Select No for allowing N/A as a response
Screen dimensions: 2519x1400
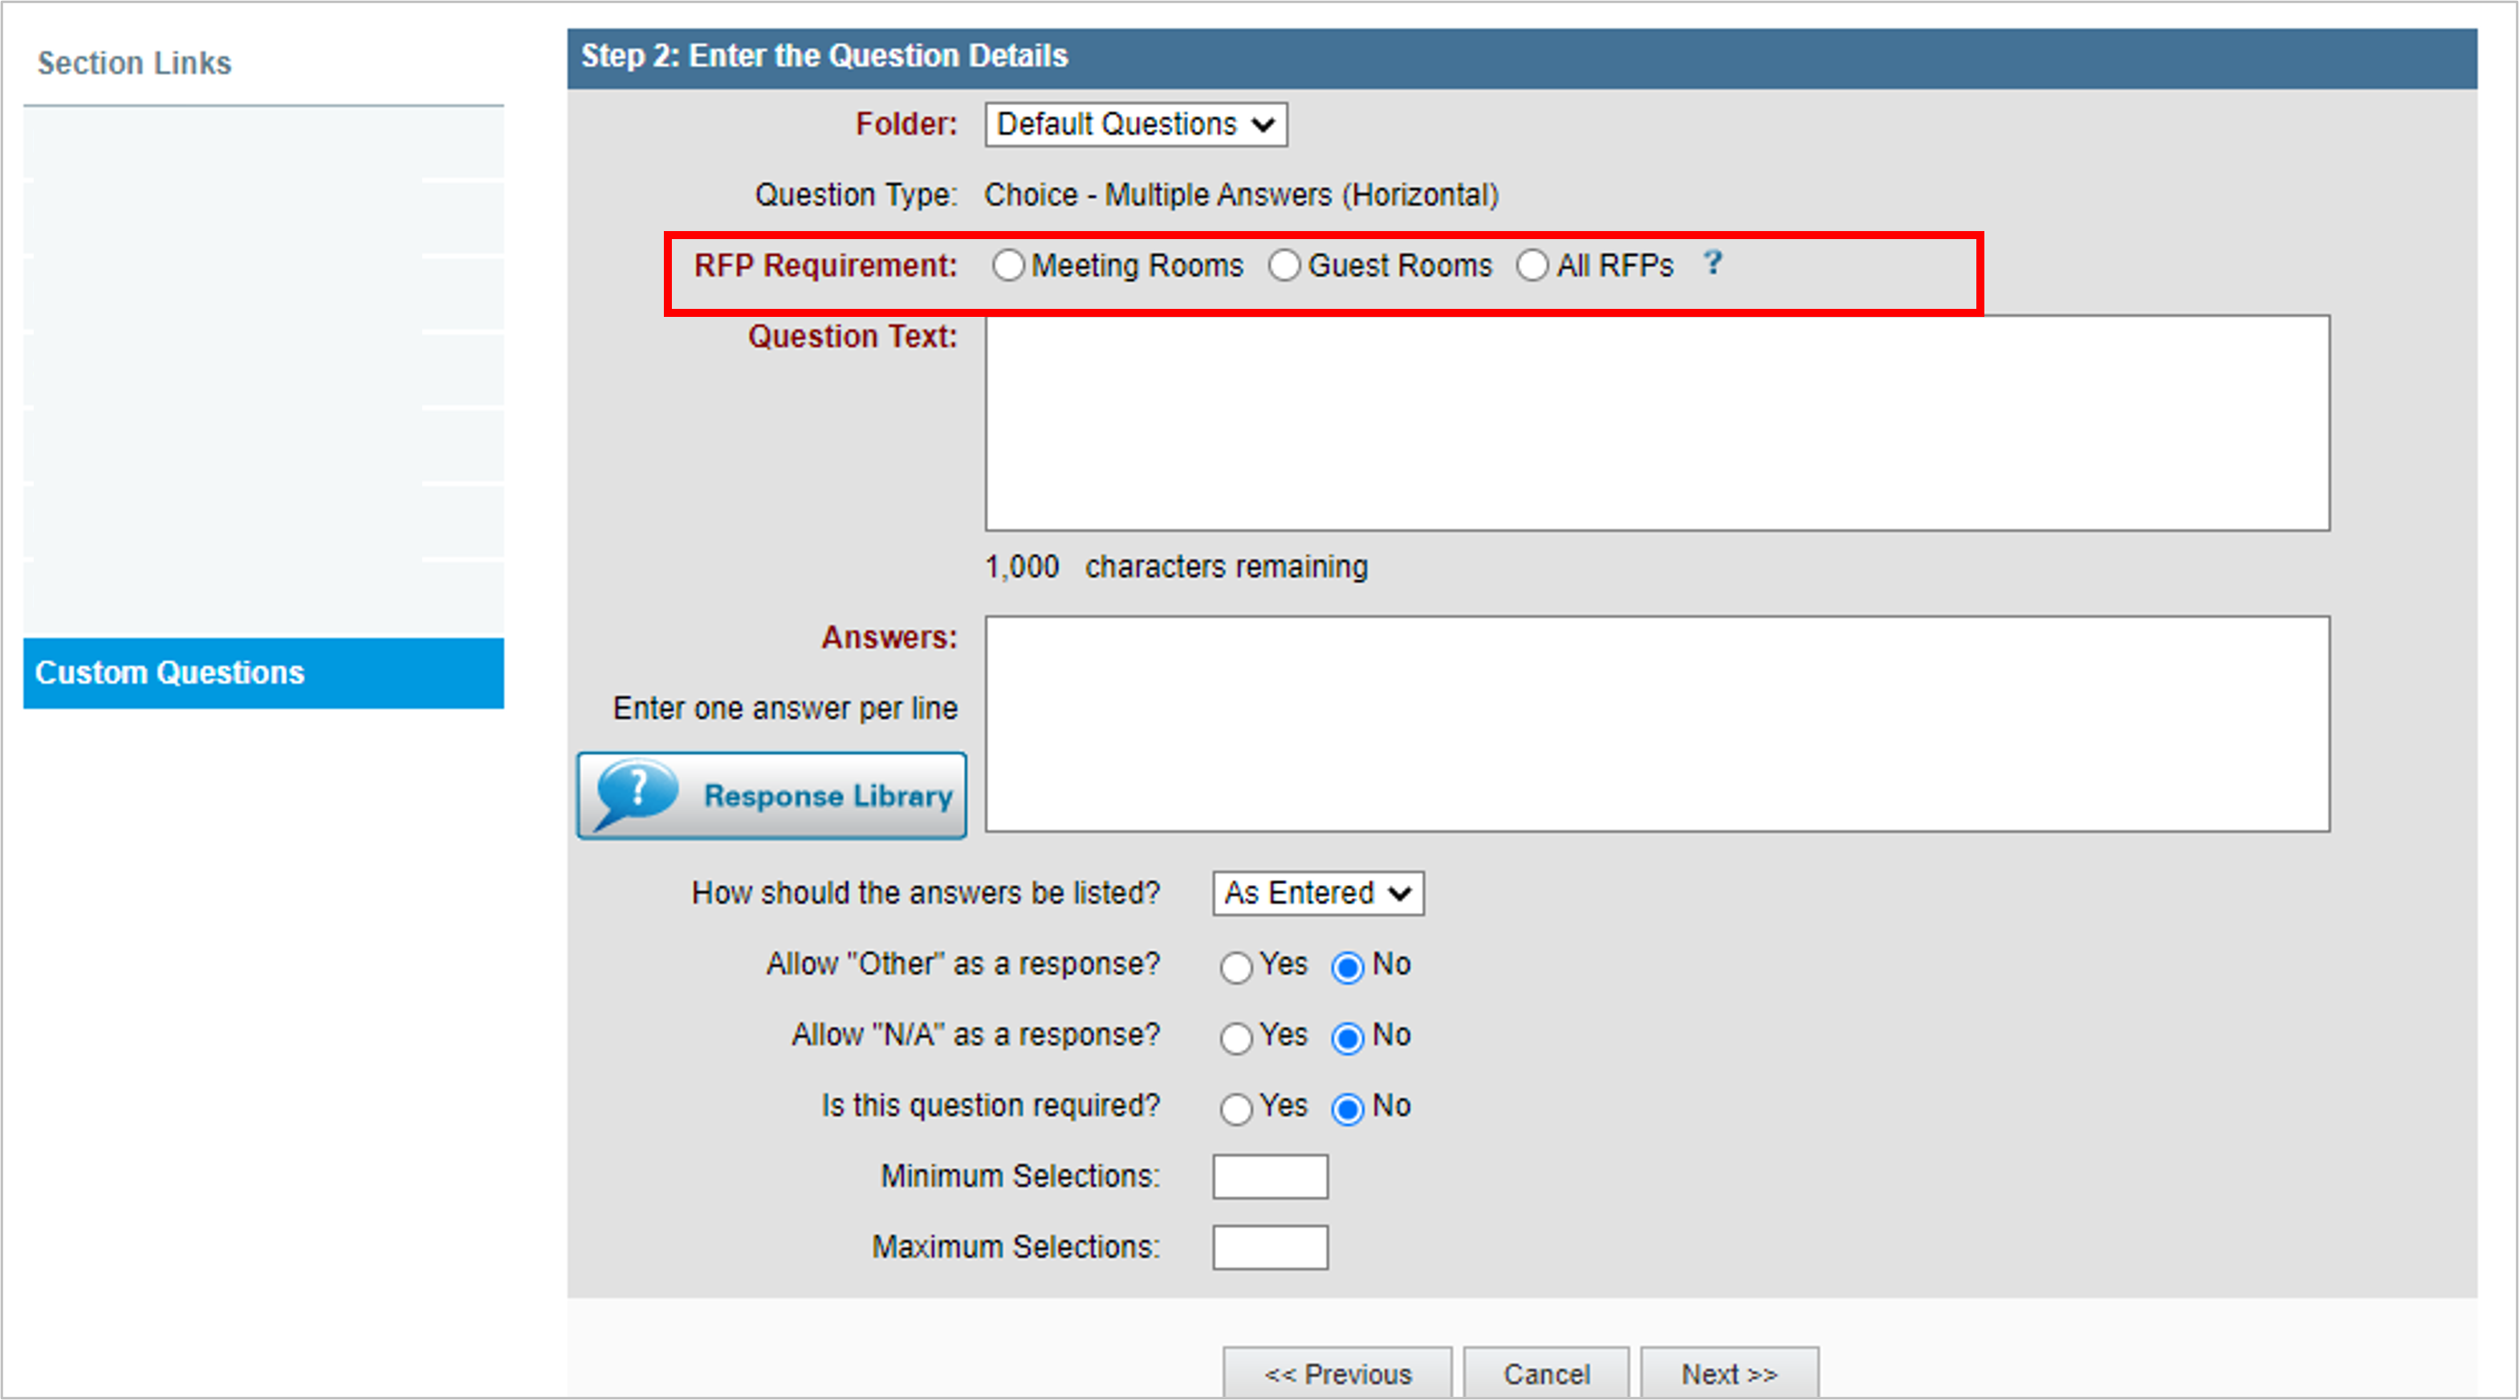[x=1349, y=1038]
